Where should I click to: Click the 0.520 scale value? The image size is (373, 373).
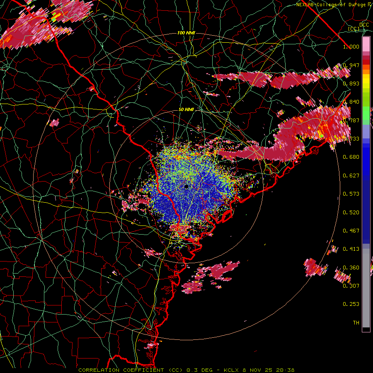351,213
